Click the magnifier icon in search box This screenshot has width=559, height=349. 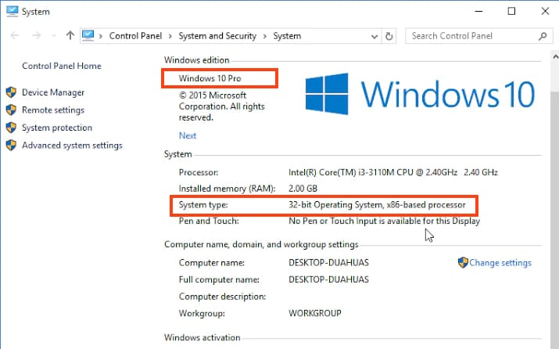click(543, 35)
